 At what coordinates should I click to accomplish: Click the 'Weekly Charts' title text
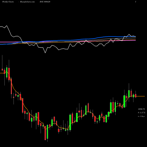click(x=8, y=2)
